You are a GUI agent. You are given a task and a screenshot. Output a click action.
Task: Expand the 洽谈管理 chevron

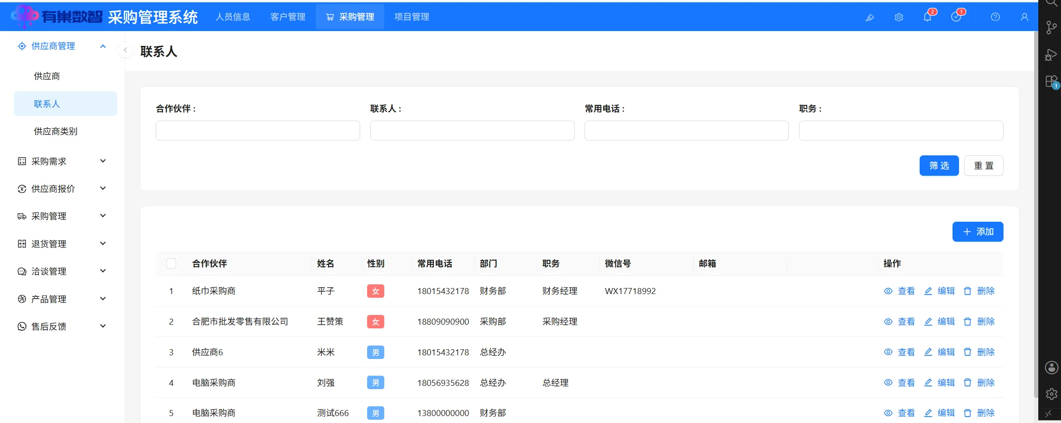103,271
